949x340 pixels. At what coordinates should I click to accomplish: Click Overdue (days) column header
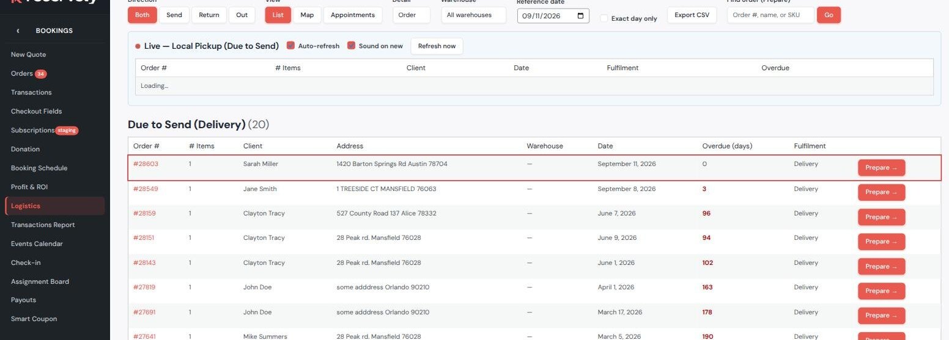pos(727,146)
